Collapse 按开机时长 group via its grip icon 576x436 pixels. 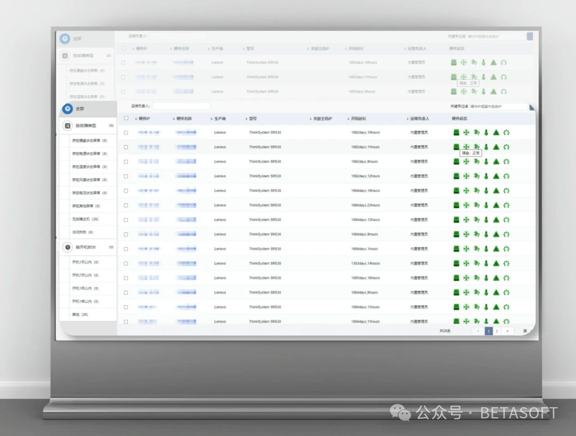111,247
